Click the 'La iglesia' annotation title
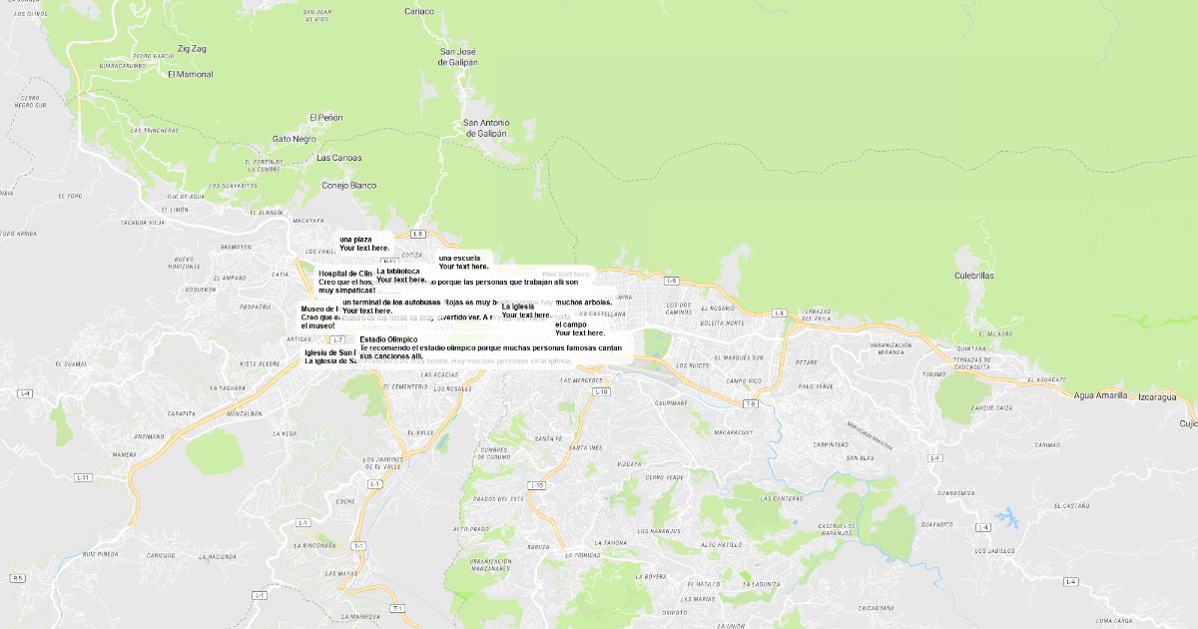This screenshot has width=1198, height=629. pos(517,307)
